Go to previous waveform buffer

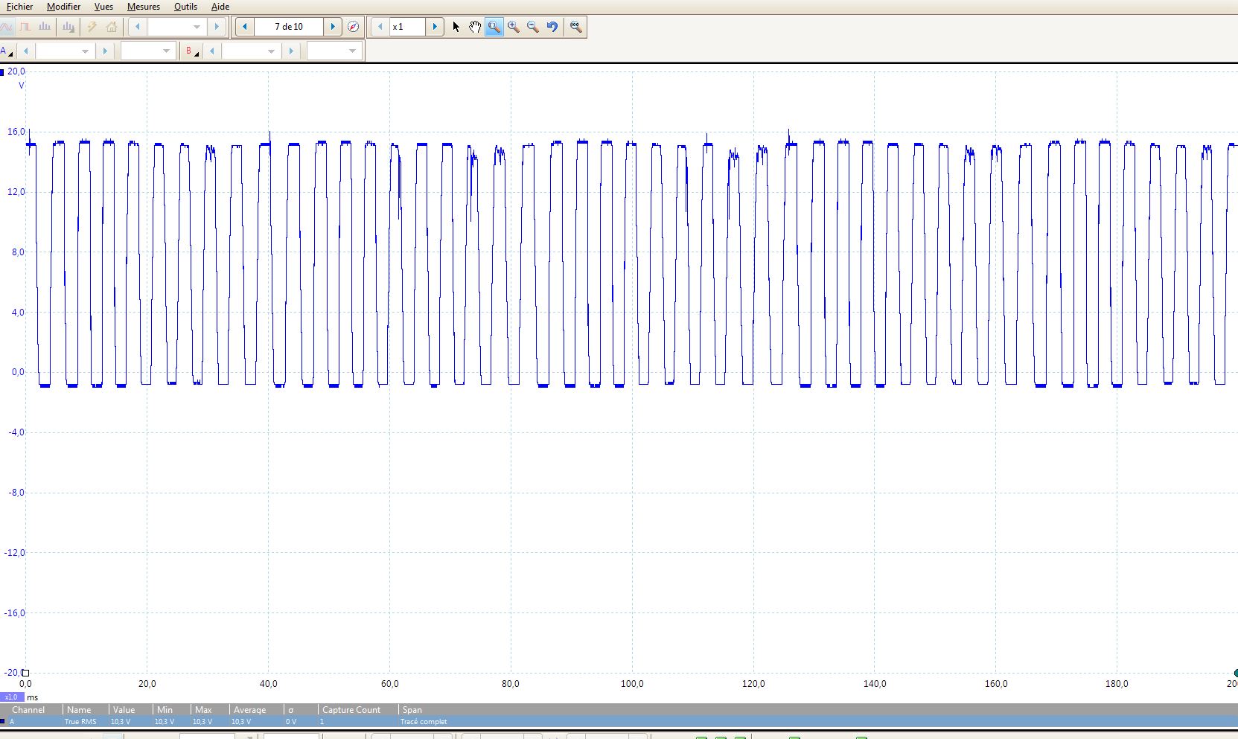click(x=244, y=27)
